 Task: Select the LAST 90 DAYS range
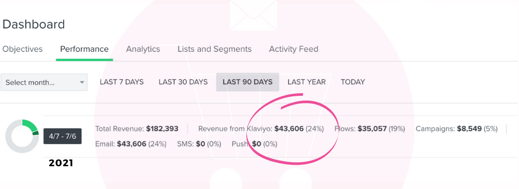point(247,82)
